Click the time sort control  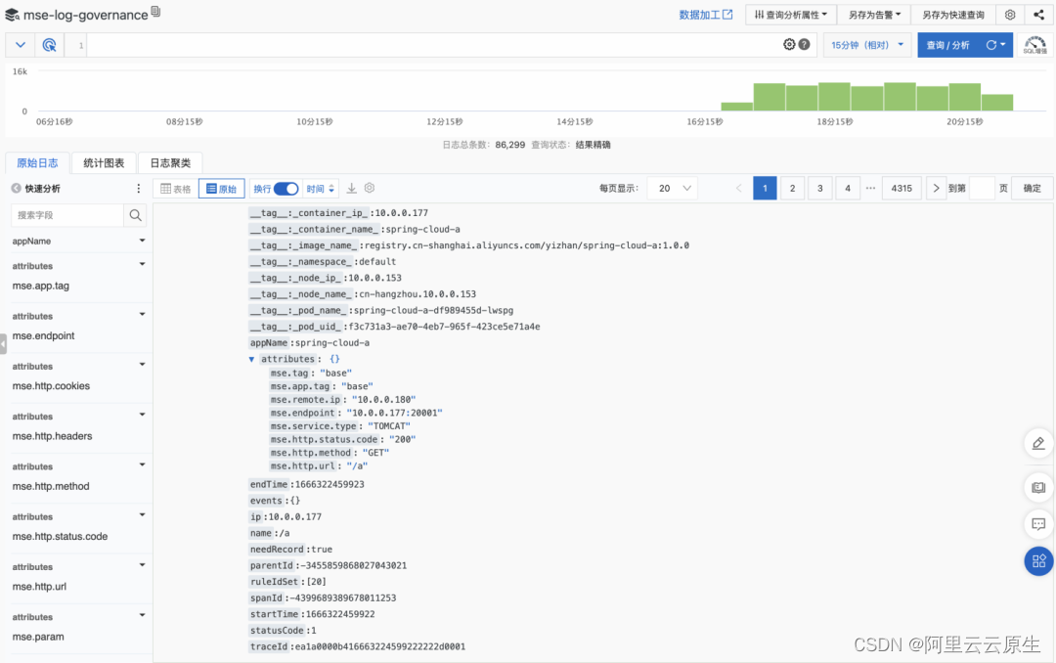(320, 189)
